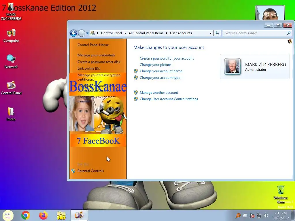Launch Google Chrome from taskbar
The width and height of the screenshot is (295, 221).
[x=26, y=215]
